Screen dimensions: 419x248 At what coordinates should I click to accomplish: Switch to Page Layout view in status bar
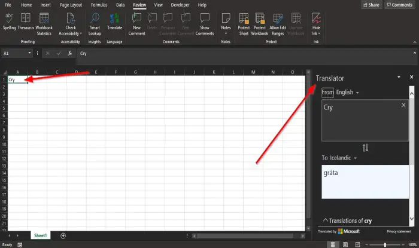[x=345, y=244]
